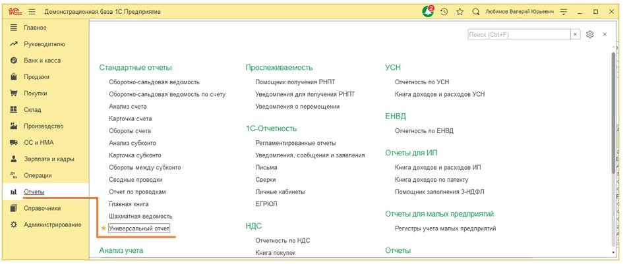Open service settings menu icon

pyautogui.click(x=564, y=12)
